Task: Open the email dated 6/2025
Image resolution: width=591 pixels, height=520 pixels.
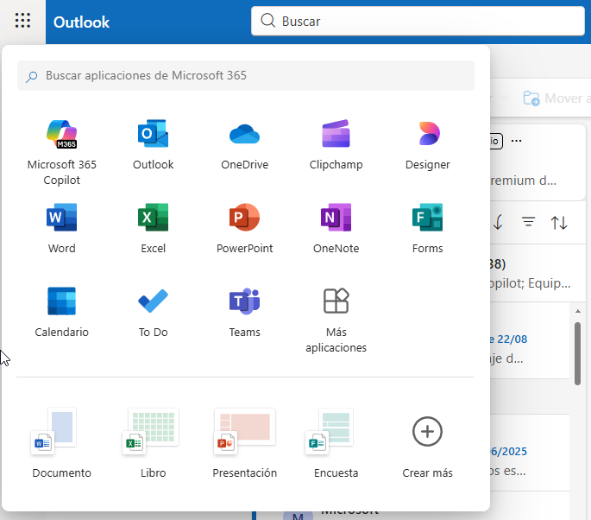Action: pos(530,453)
